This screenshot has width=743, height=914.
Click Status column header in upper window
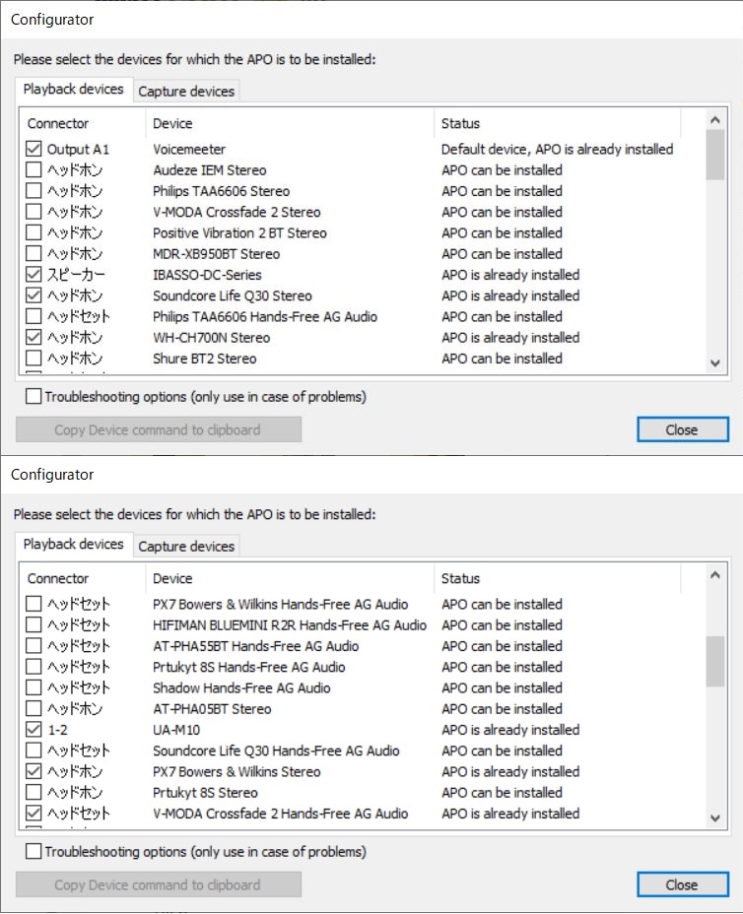557,124
